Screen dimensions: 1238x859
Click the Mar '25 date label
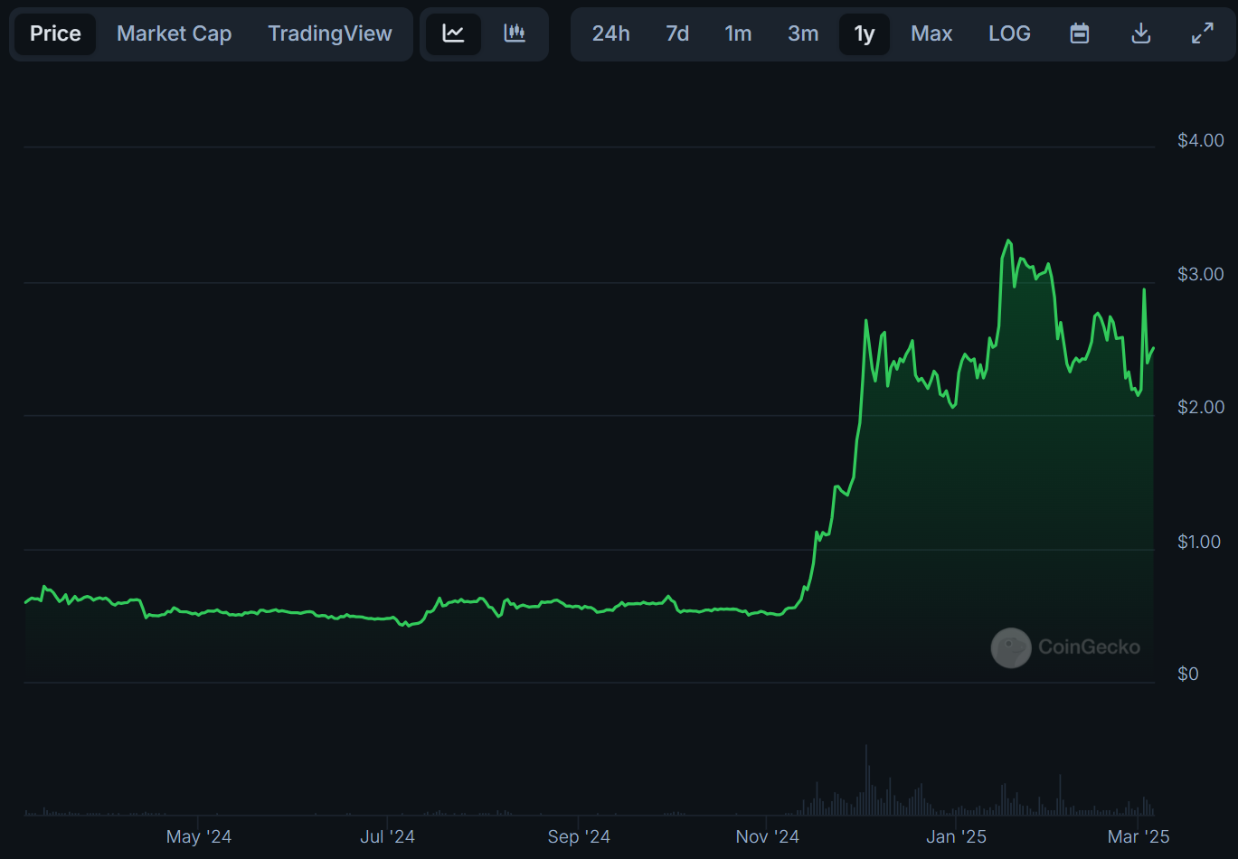pos(1139,836)
